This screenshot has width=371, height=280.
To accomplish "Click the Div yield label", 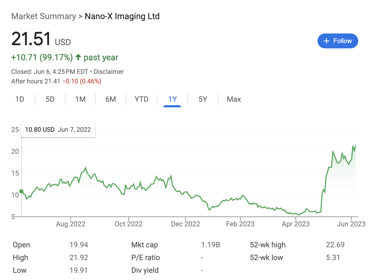I will 145,270.
